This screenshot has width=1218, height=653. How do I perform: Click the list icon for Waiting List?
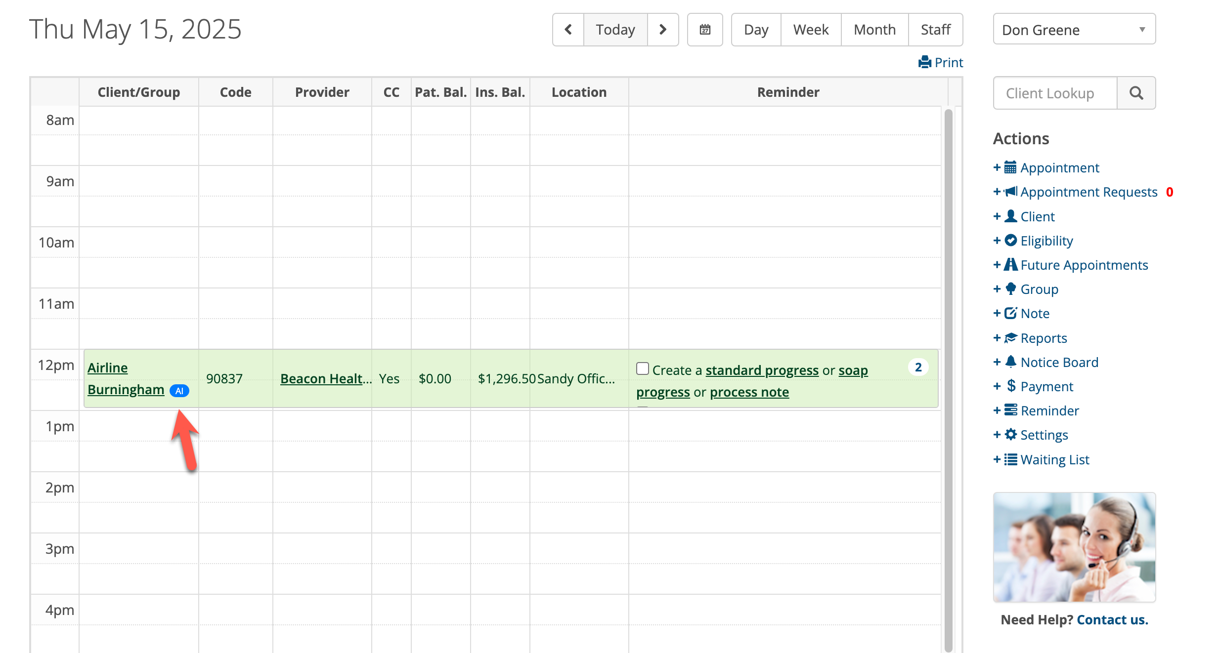coord(1011,459)
